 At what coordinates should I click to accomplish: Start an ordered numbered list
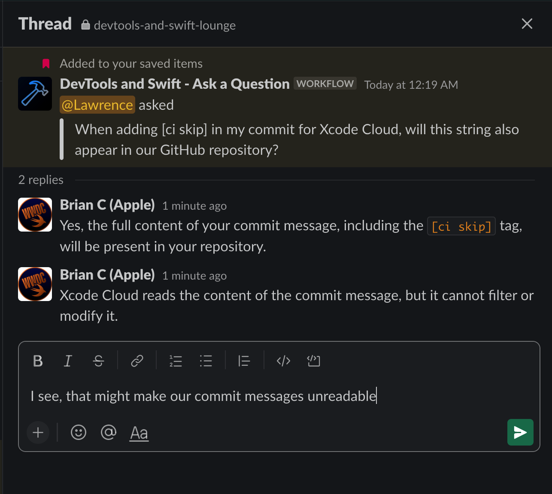(x=176, y=361)
